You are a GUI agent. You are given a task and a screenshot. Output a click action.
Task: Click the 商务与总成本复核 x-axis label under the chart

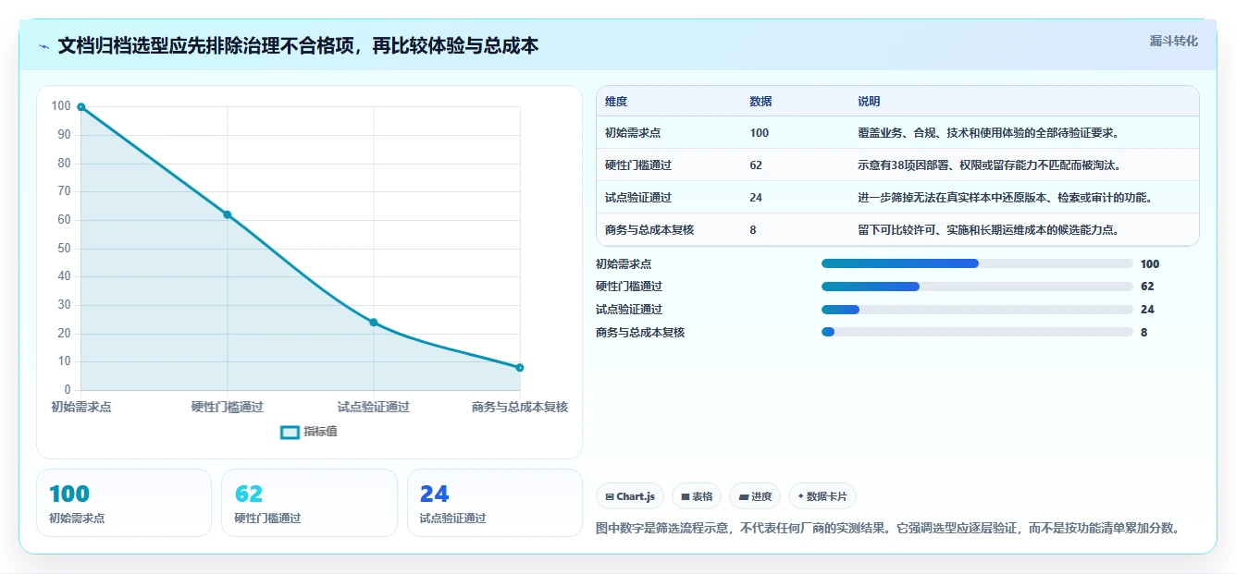pos(520,407)
